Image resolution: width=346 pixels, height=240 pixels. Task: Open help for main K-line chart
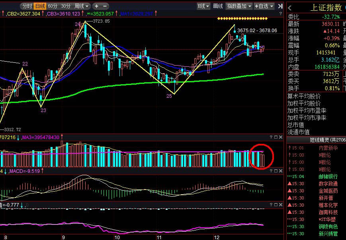(x=280, y=14)
